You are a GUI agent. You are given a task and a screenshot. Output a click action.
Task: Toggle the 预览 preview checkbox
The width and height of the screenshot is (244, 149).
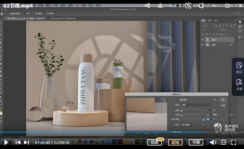(x=182, y=100)
